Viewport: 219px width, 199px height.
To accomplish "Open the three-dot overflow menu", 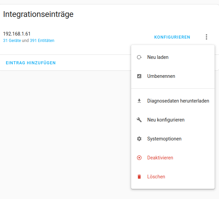I will click(206, 37).
